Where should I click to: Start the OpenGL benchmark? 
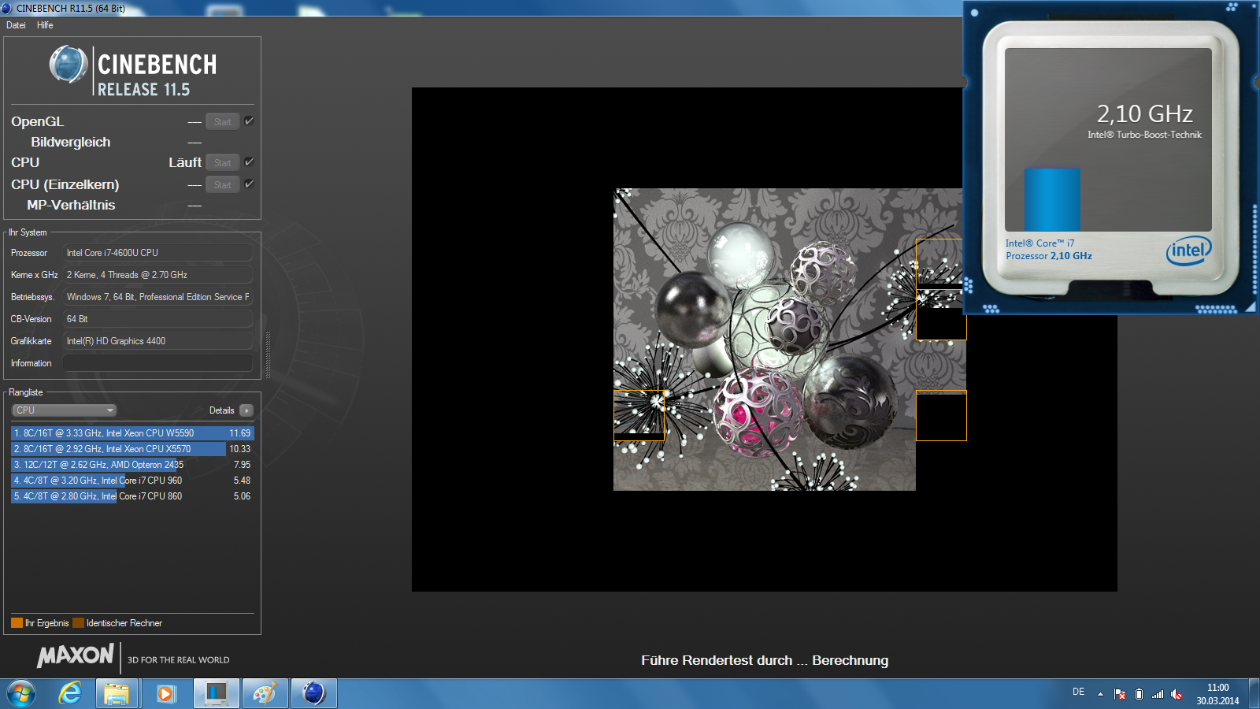pos(223,122)
